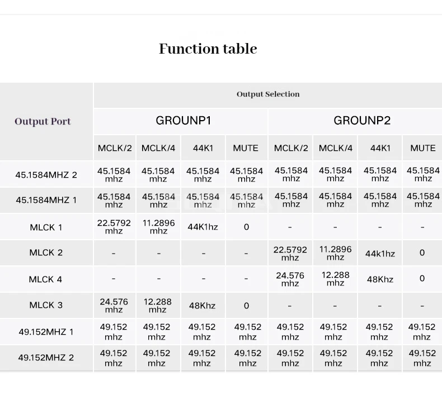This screenshot has width=442, height=400.
Task: Select the GROUNP2 group header
Action: pyautogui.click(x=361, y=121)
